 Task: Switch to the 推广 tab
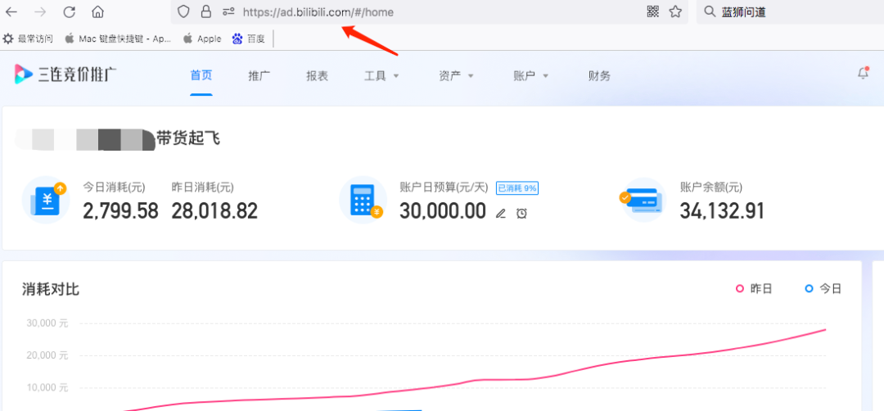tap(259, 76)
